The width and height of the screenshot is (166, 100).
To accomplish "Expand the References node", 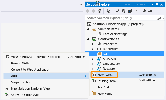I will pyautogui.click(x=92, y=49).
